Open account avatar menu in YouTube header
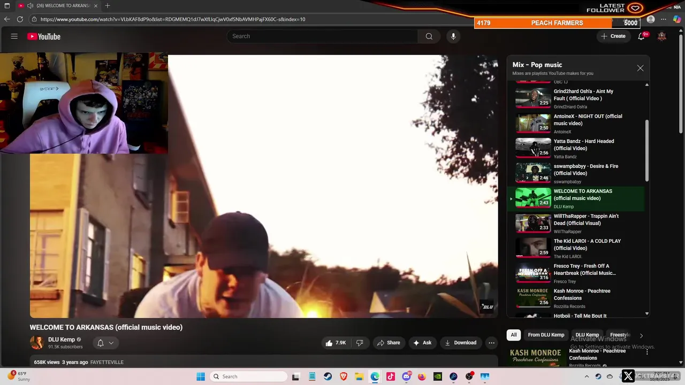685x385 pixels. 662,36
